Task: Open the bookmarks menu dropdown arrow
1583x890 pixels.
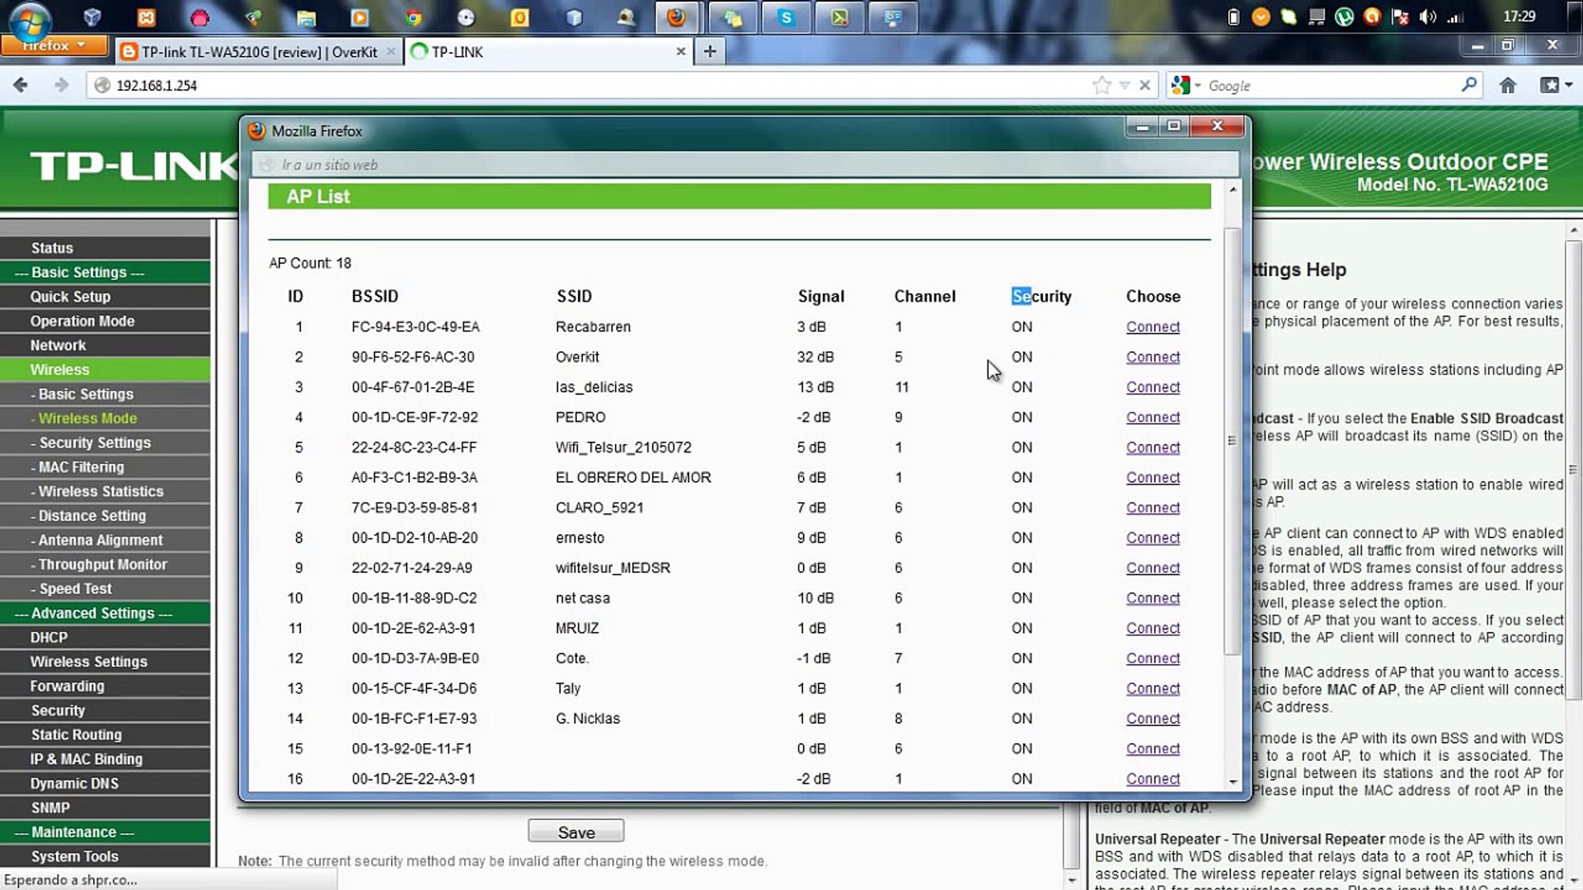Action: (x=1567, y=85)
